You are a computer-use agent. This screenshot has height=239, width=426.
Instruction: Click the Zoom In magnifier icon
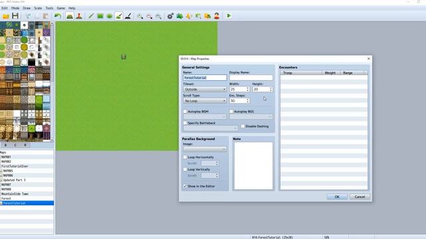pos(140,16)
